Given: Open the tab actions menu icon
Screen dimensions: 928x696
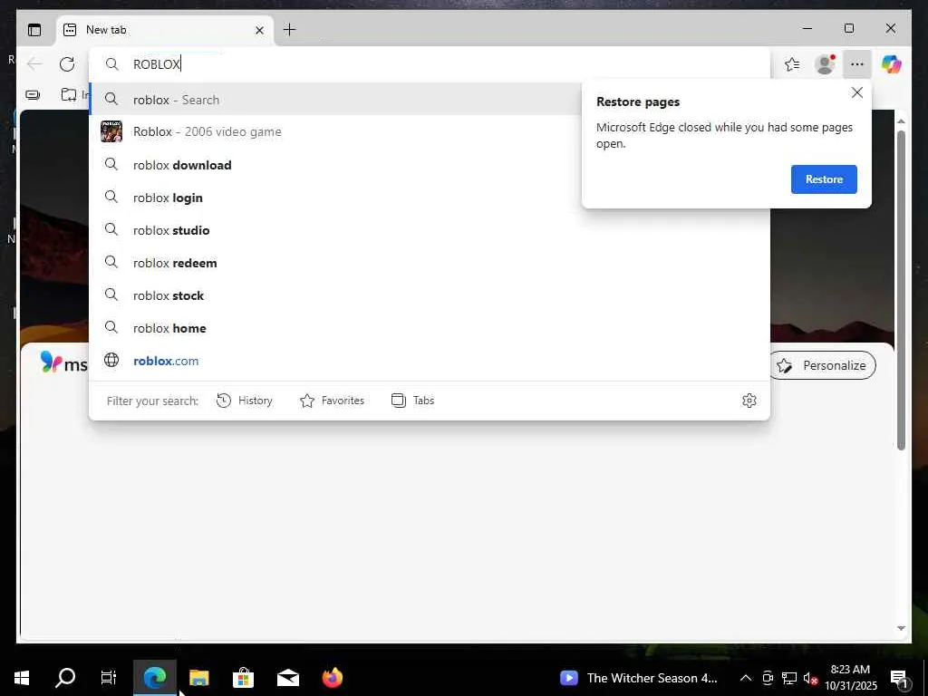Looking at the screenshot, I should (35, 30).
